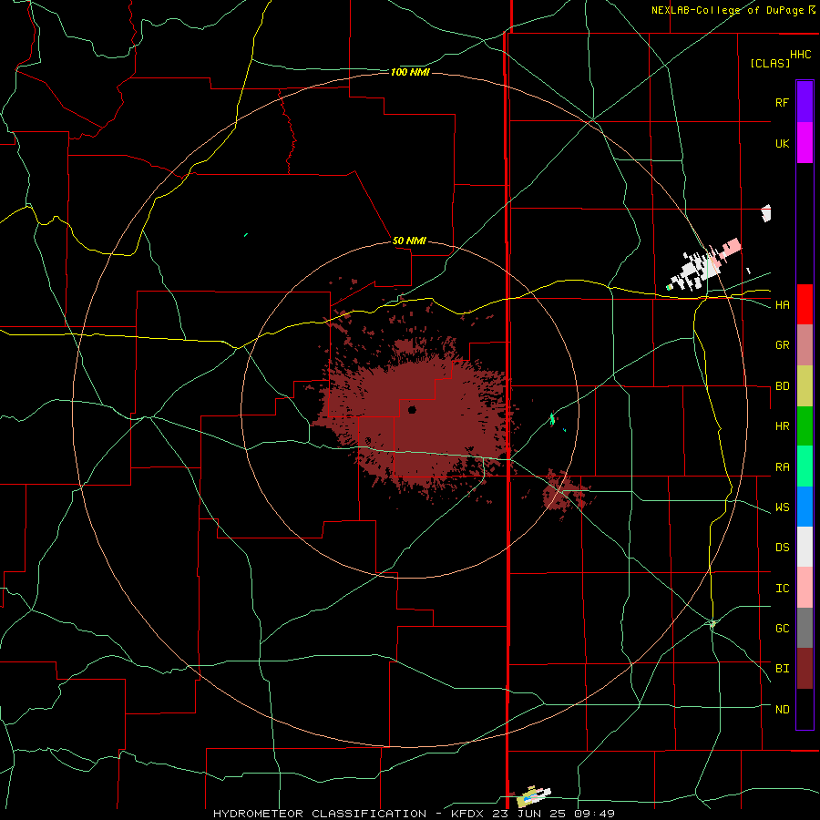This screenshot has width=820, height=820.
Task: Click the BI dark red legend swatch
Action: point(805,669)
